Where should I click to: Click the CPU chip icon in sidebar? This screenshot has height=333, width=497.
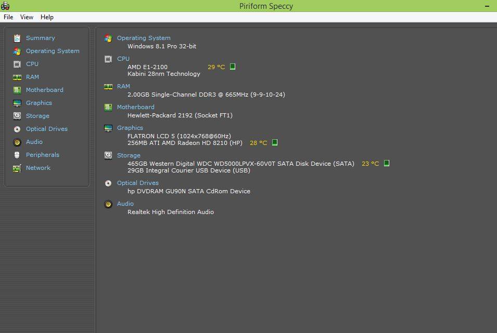click(x=17, y=64)
